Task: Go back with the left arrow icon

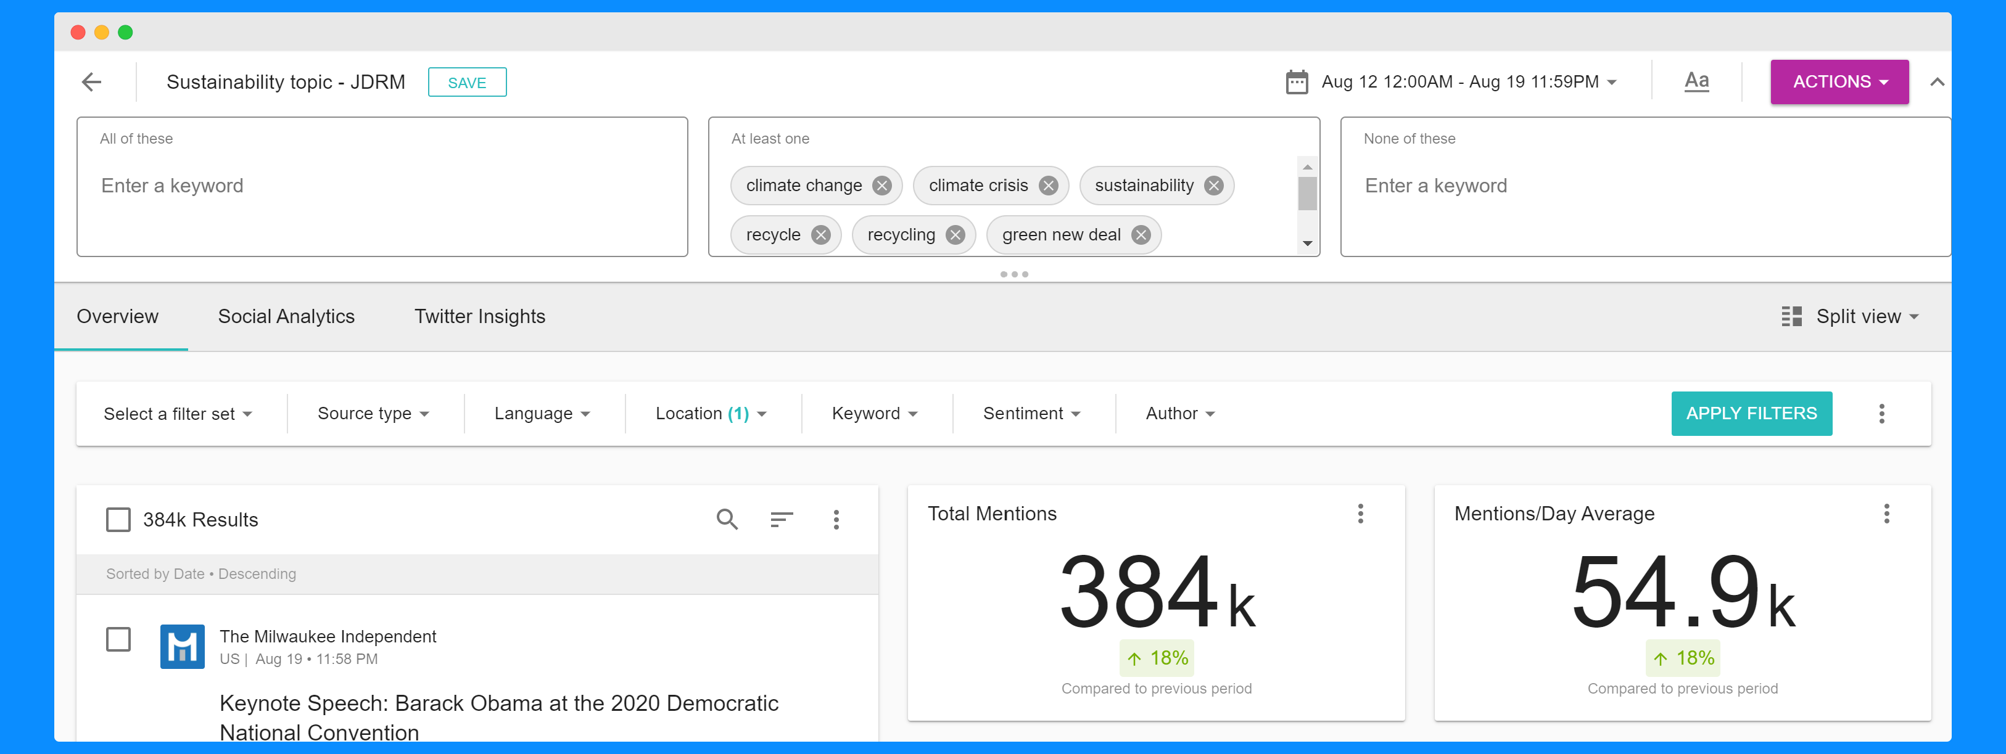Action: [x=92, y=82]
